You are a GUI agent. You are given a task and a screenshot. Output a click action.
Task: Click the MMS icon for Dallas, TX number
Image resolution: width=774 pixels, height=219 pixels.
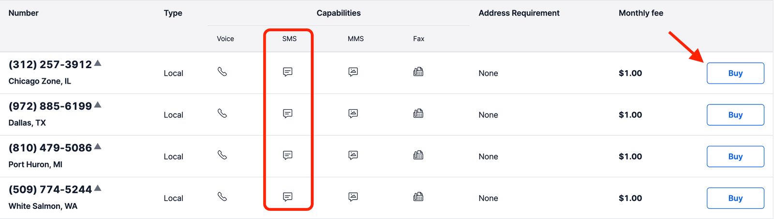point(353,114)
